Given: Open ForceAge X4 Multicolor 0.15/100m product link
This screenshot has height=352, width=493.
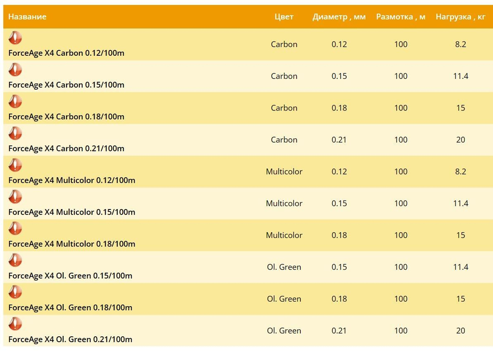Looking at the screenshot, I should click(x=71, y=212).
